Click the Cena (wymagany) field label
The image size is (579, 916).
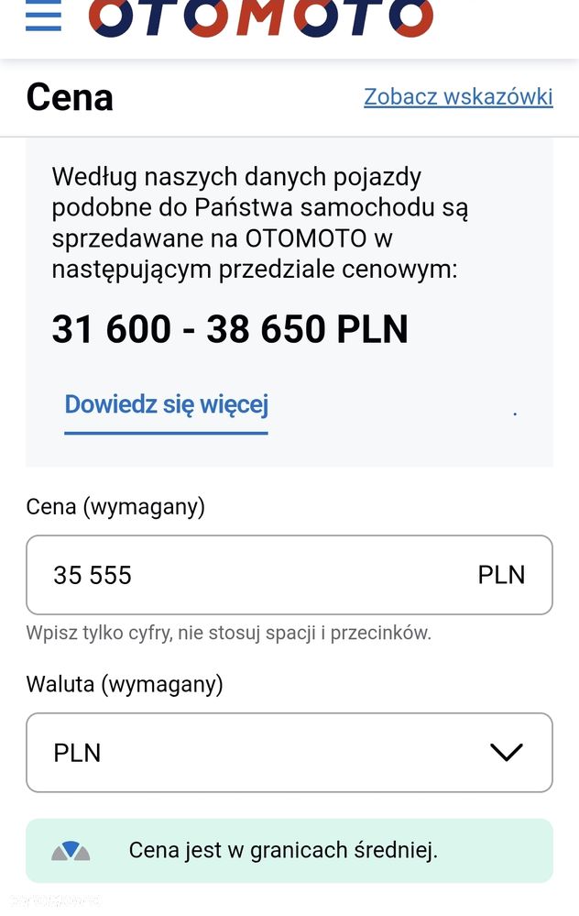click(x=115, y=507)
